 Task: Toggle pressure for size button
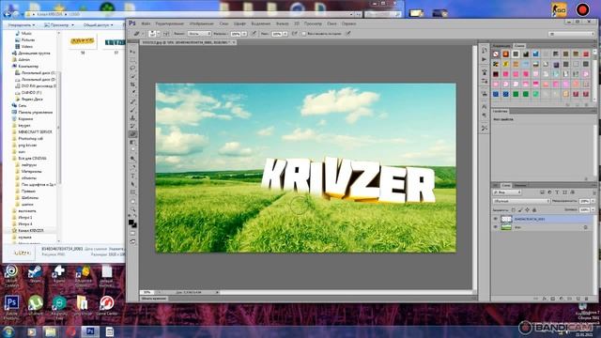point(348,34)
